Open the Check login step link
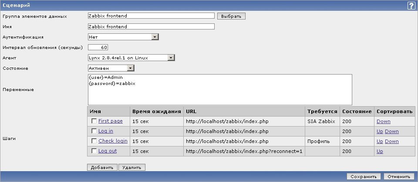Image resolution: width=418 pixels, height=182 pixels. (x=113, y=141)
